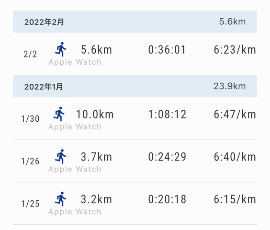Tap the running icon for 1/30
The width and height of the screenshot is (270, 230).
[59, 114]
